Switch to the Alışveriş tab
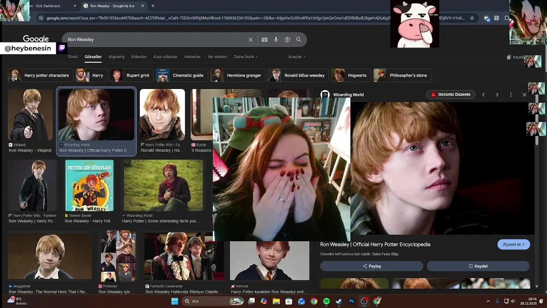The height and width of the screenshot is (308, 547). click(x=116, y=57)
